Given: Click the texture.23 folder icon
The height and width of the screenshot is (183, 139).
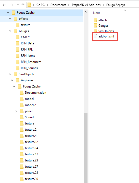Looking at the screenshot, I should point(22,160).
